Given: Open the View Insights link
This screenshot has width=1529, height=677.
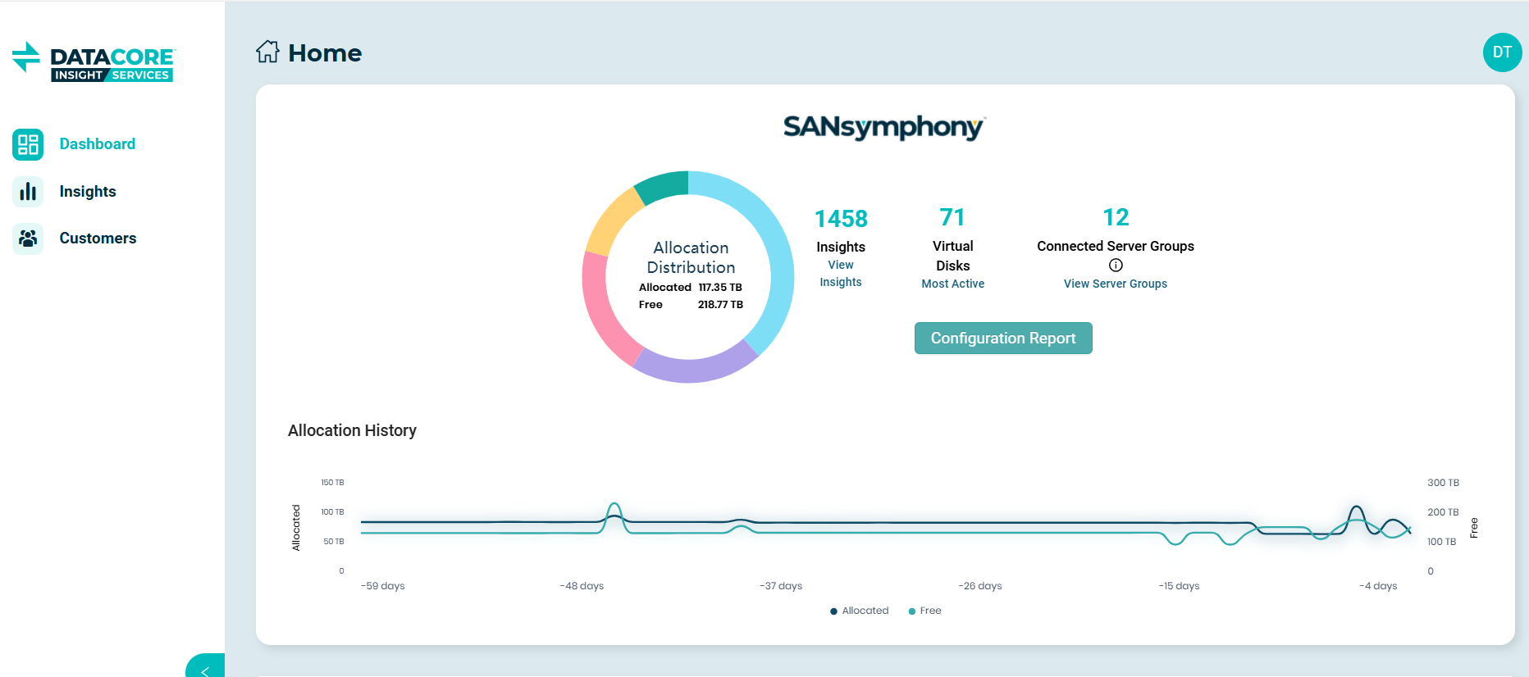Looking at the screenshot, I should [x=841, y=274].
